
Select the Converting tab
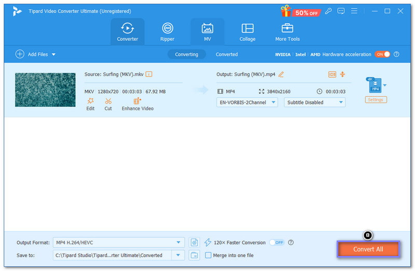coord(186,54)
